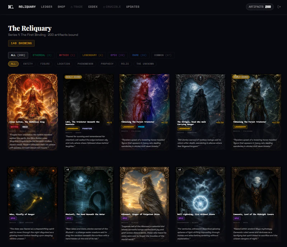Toggle the Location category filter

63,64
